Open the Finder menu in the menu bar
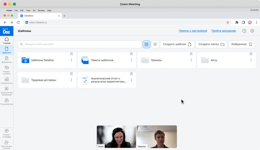The width and height of the screenshot is (260, 150). [9, 11]
